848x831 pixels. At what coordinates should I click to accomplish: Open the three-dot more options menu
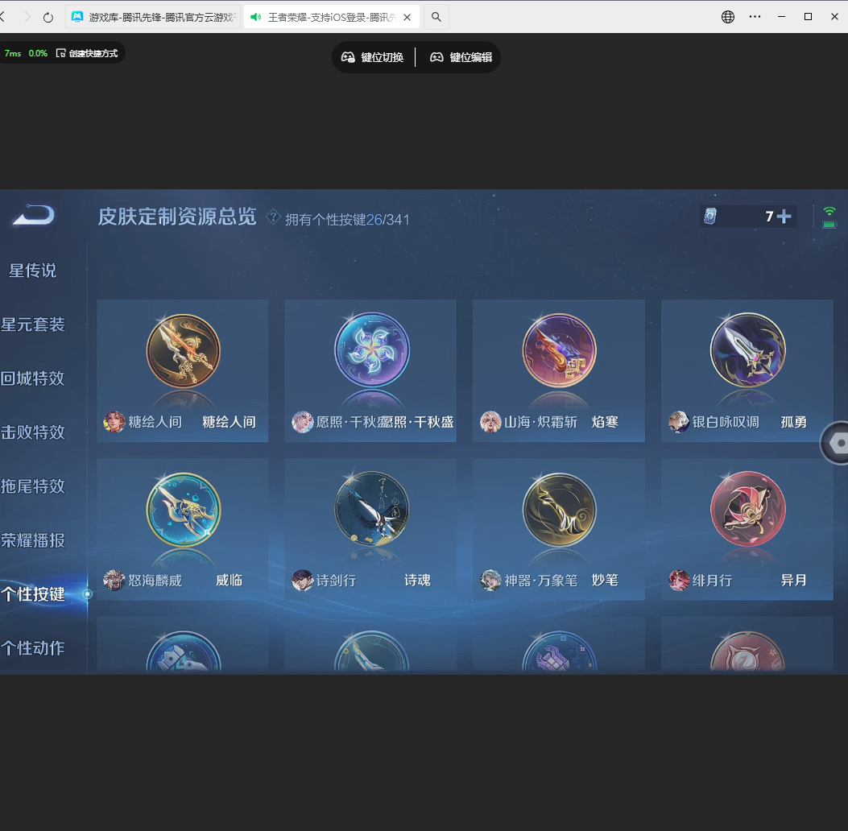click(755, 17)
